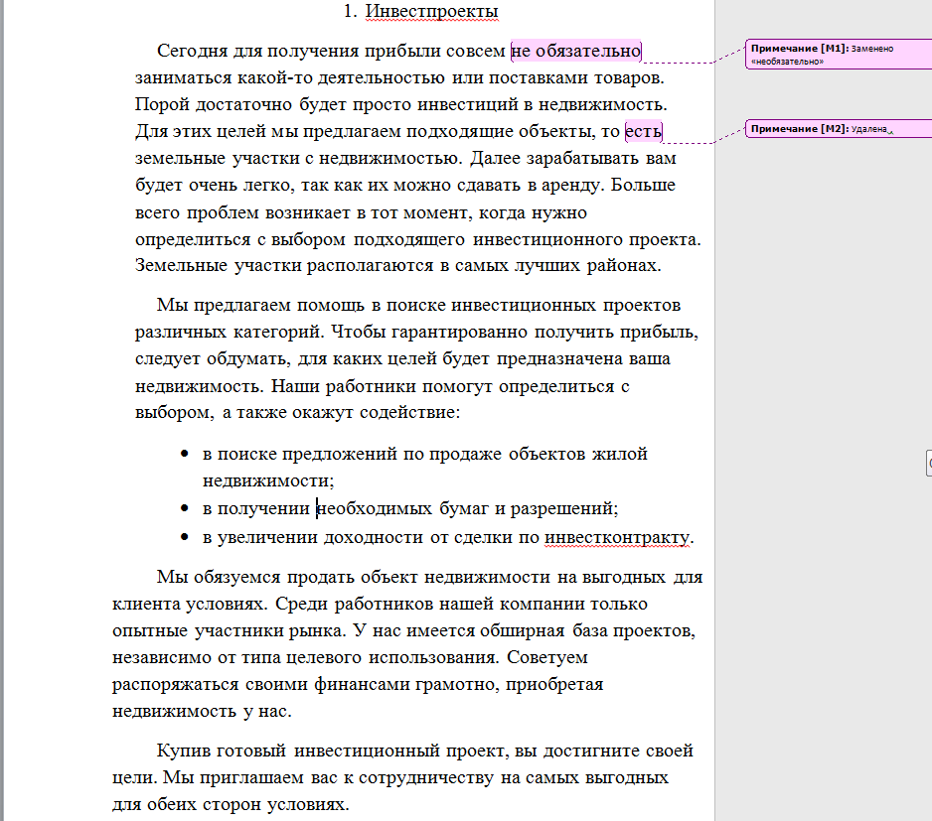Click text "Мы предлагаем помощь в поиске"
Image resolution: width=932 pixels, height=821 pixels.
coord(301,306)
